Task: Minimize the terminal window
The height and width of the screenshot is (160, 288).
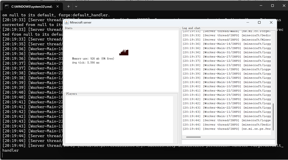Action: (x=261, y=6)
